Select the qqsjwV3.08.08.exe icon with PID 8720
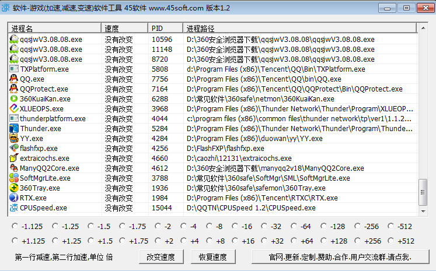Viewport: 436px width, 271px height. pyautogui.click(x=14, y=59)
